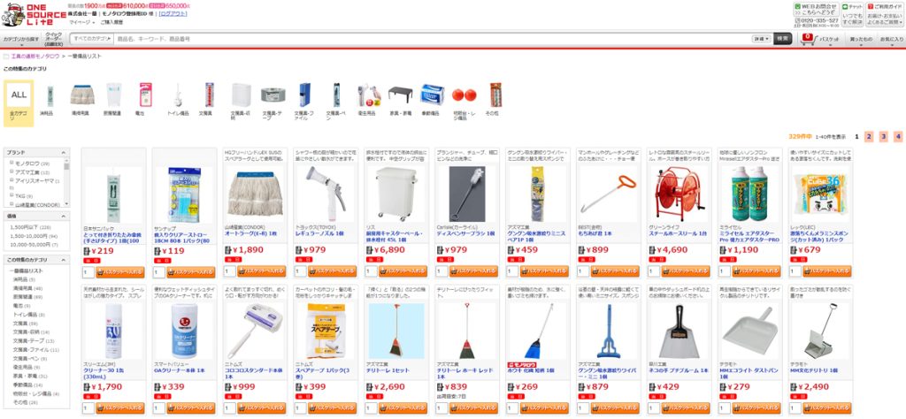Focus the product keyword search field

432,39
